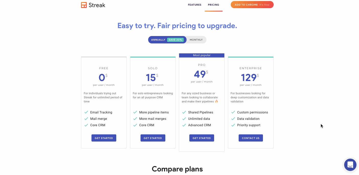Click the checkmark next to More pipeline items
359x175 pixels.
(x=135, y=112)
